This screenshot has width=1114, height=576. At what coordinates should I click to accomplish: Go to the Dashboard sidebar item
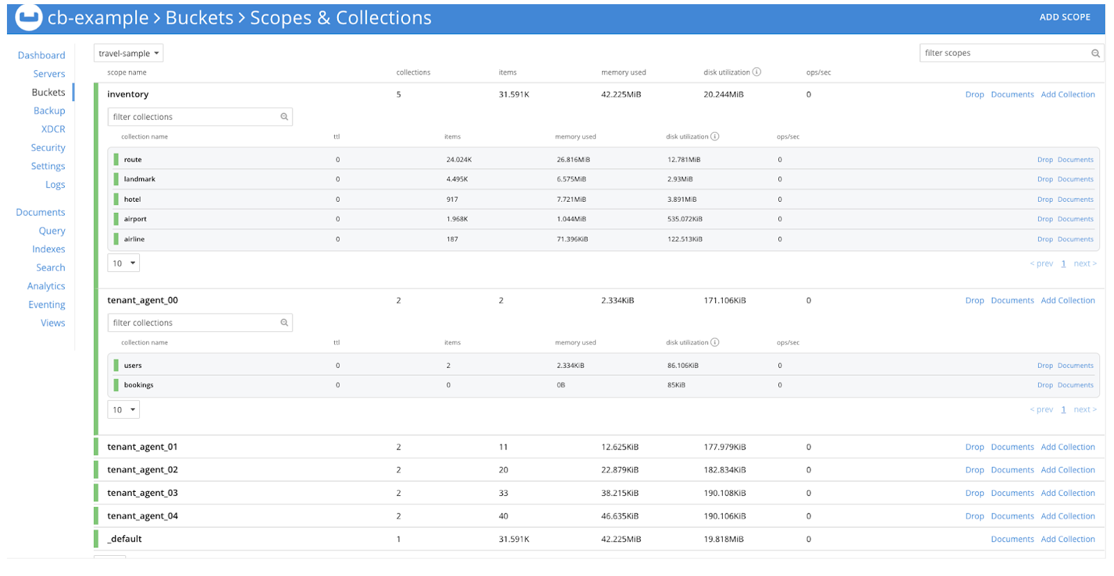click(x=41, y=56)
